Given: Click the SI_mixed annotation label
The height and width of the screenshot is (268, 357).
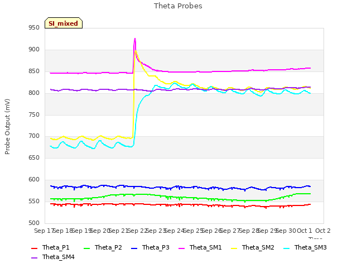Looking at the screenshot, I should coord(64,23).
